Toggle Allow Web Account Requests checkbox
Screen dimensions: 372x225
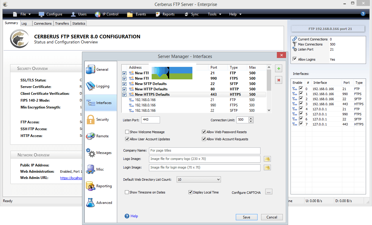click(204, 139)
